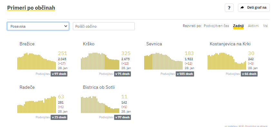
Task: Expand the Posavska region dropdown
Action: point(38,26)
